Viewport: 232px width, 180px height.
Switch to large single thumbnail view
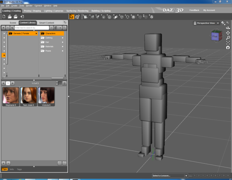[65, 83]
